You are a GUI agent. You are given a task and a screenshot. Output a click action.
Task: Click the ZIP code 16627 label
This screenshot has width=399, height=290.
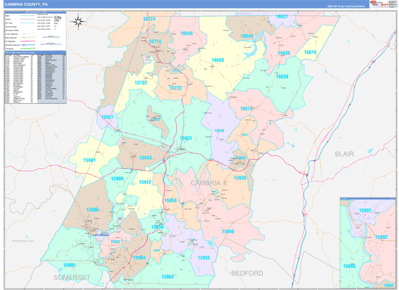(282, 16)
